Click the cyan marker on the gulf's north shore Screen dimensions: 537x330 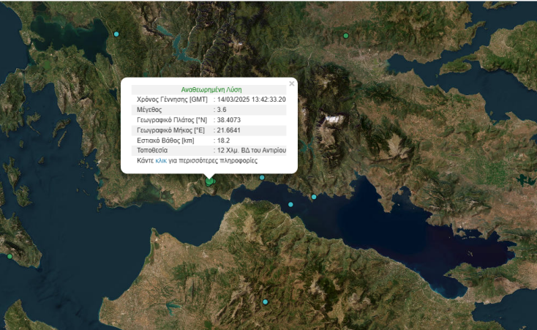[314, 196]
